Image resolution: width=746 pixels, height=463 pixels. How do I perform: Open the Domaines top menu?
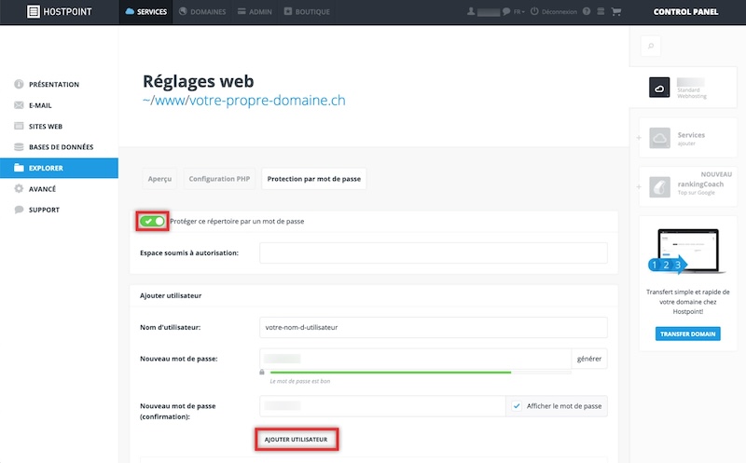[x=202, y=11]
